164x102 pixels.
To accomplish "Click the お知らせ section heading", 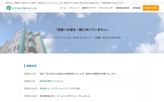I will (32, 66).
